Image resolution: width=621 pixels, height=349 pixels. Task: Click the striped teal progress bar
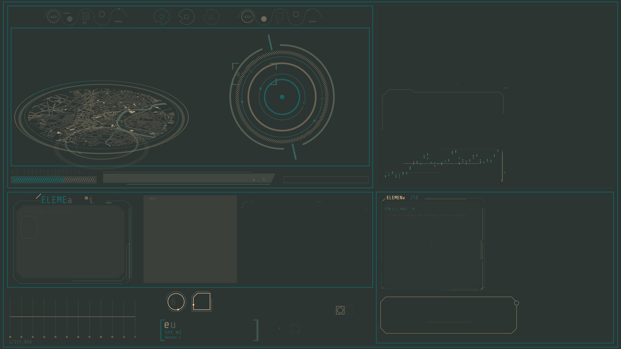[x=54, y=180]
